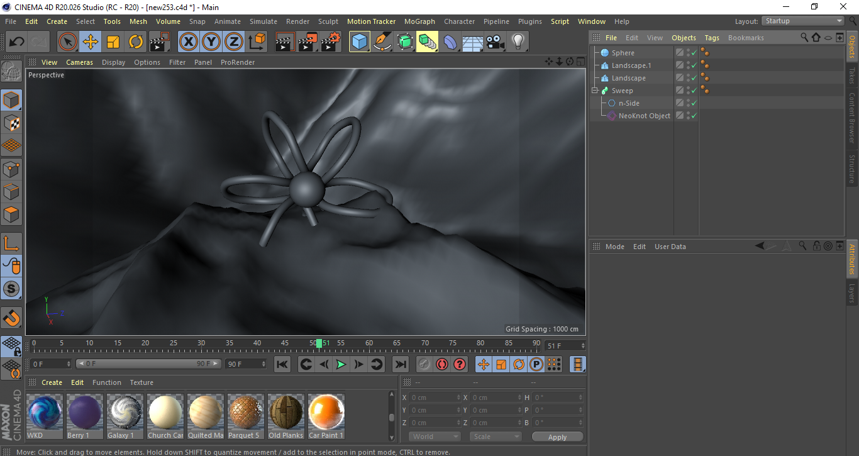The image size is (859, 456).
Task: Select the Galaxy 1 material swatch
Action: (x=125, y=416)
